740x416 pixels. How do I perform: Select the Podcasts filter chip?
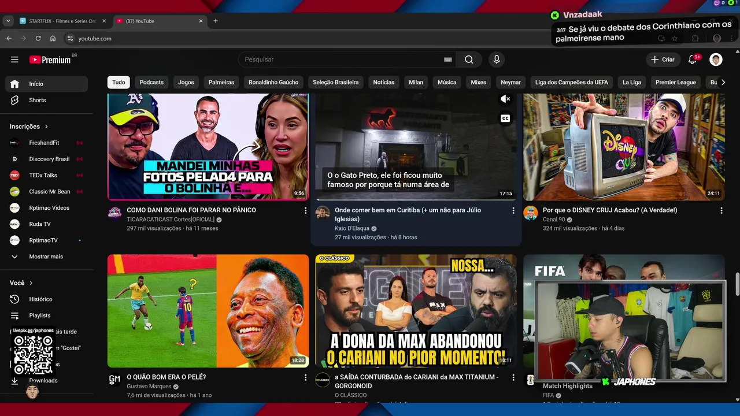[x=151, y=82]
